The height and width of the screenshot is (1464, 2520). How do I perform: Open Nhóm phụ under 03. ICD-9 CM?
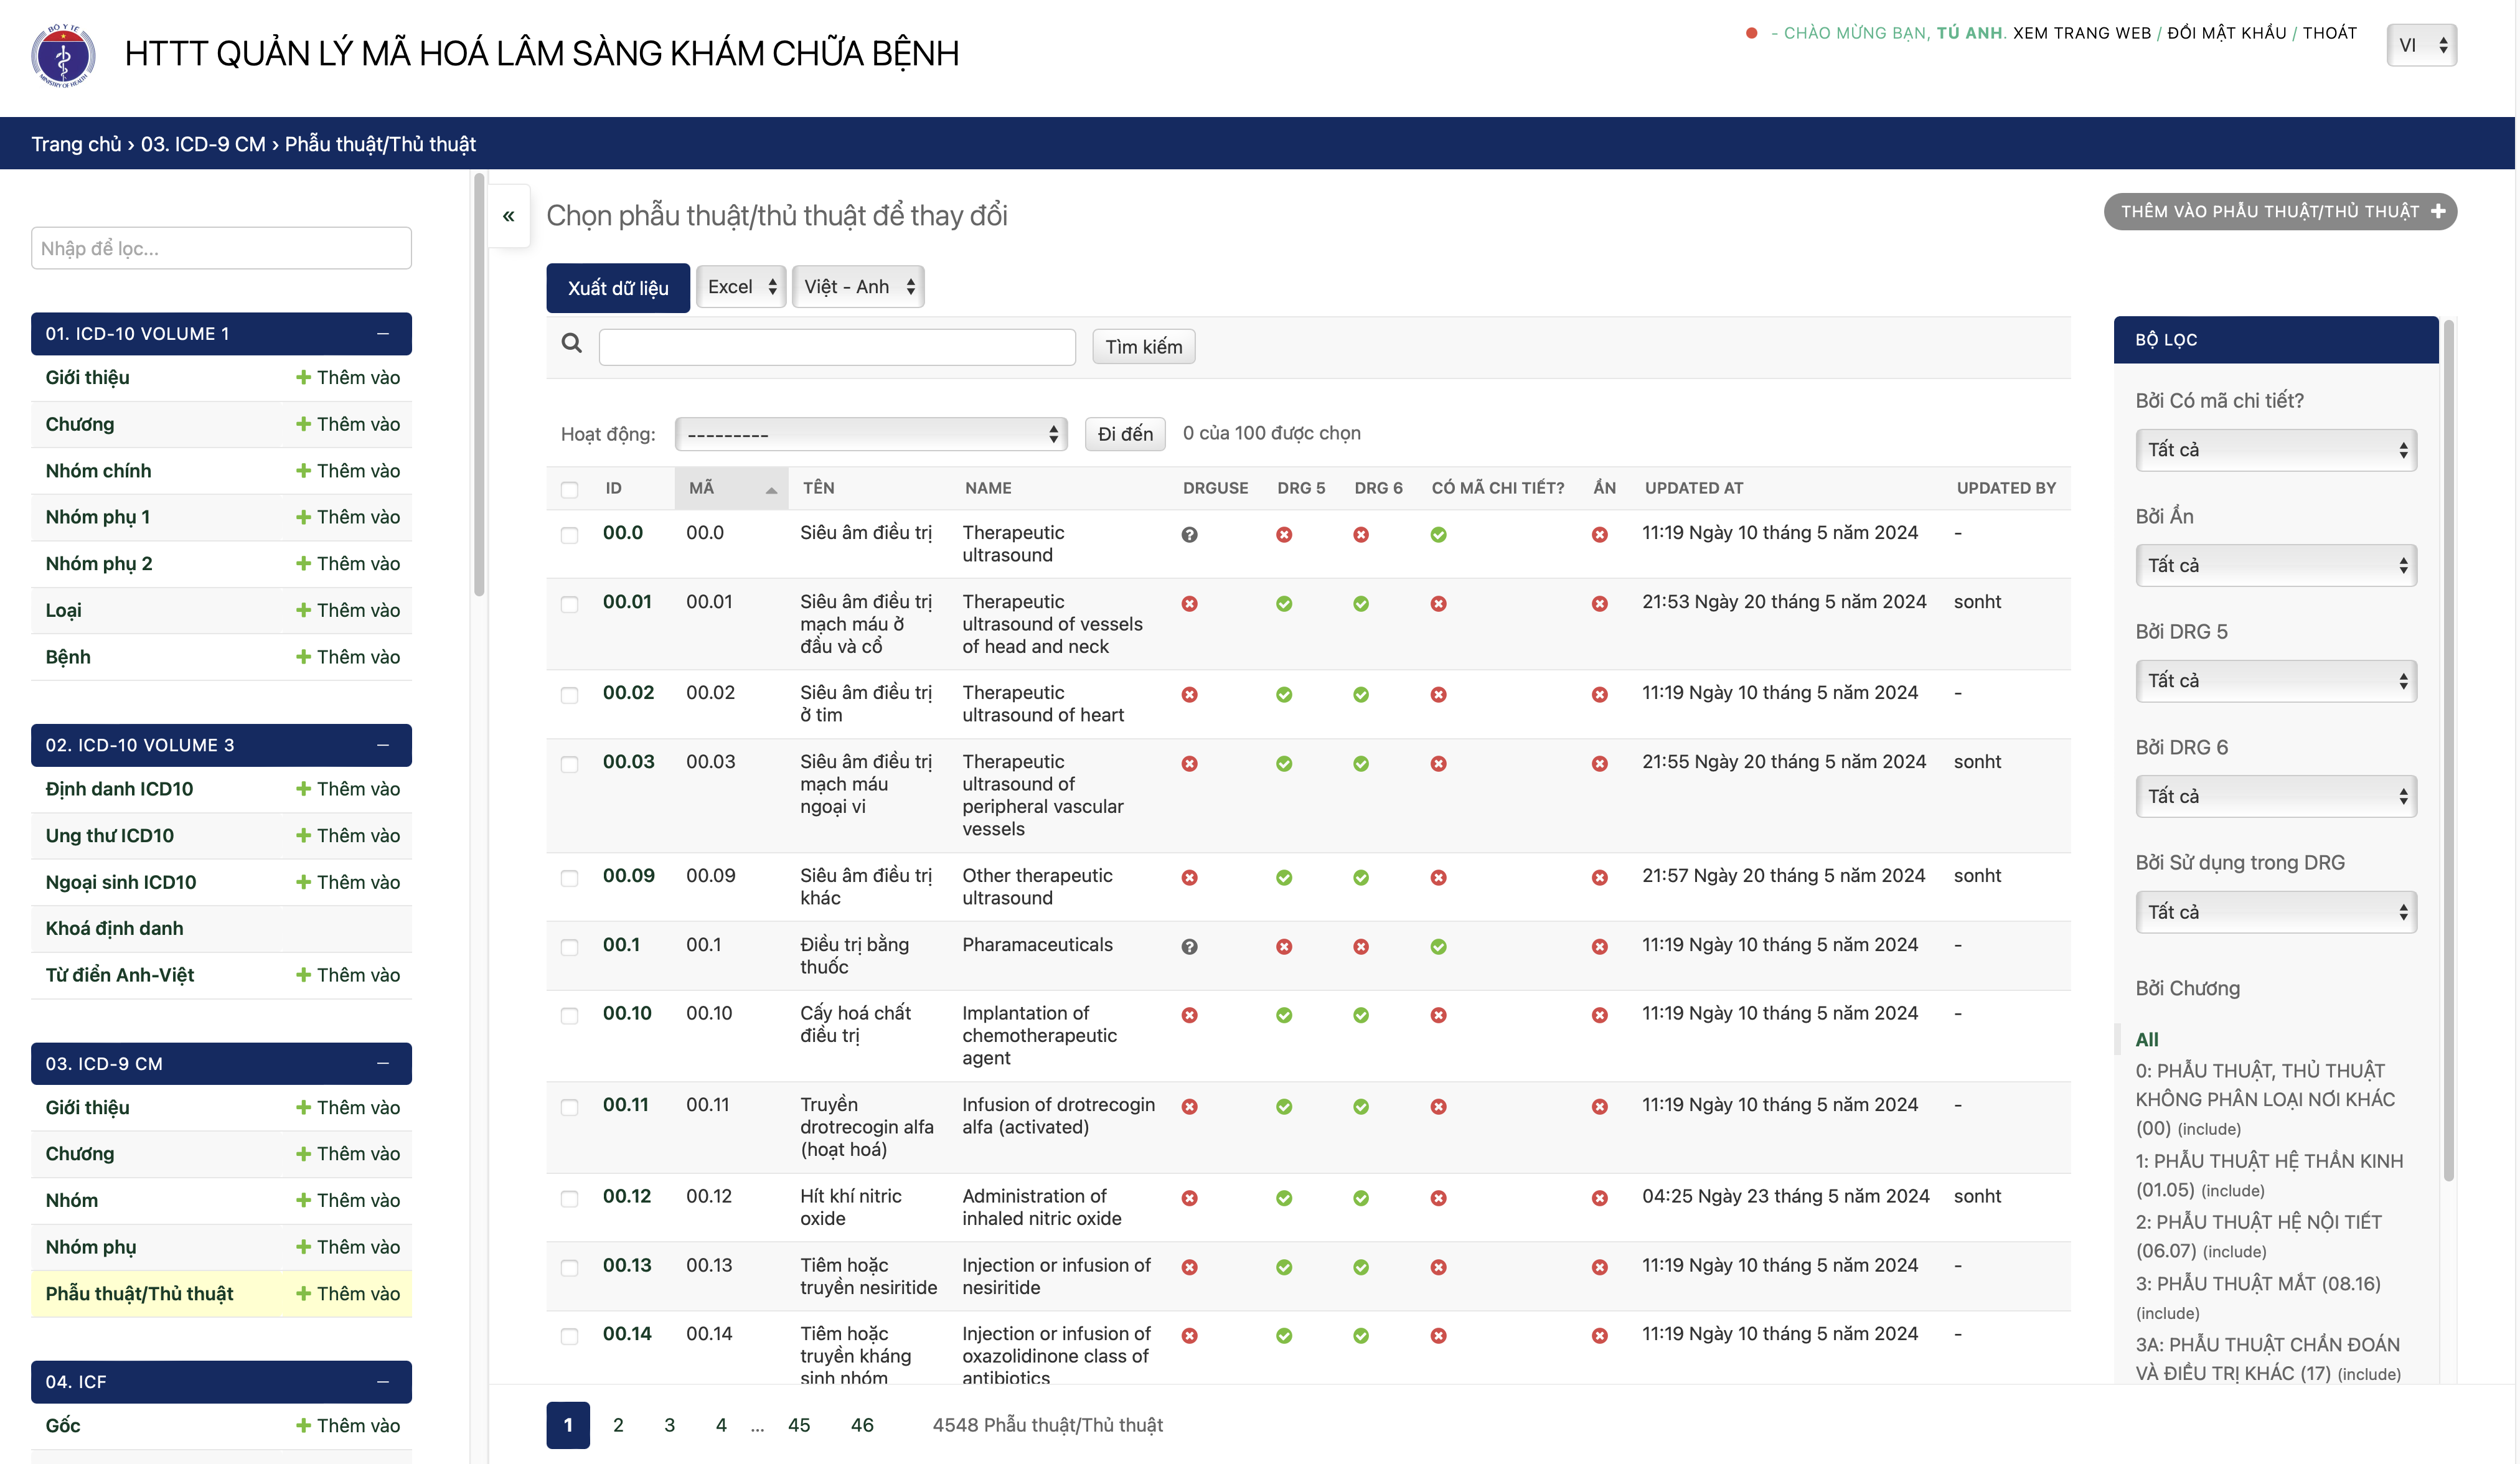point(91,1247)
